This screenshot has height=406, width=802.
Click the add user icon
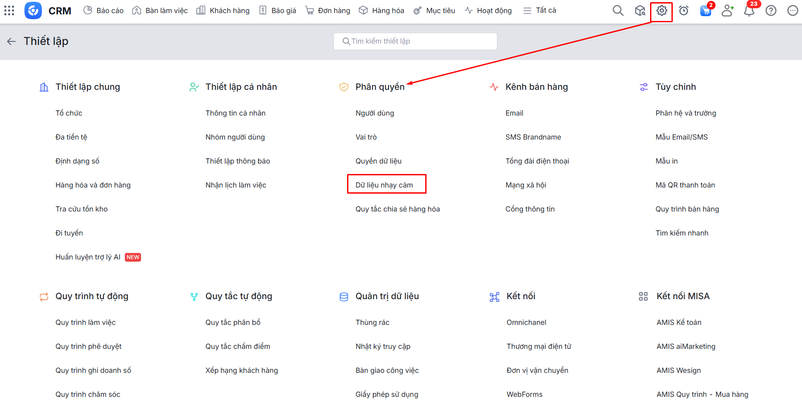727,10
